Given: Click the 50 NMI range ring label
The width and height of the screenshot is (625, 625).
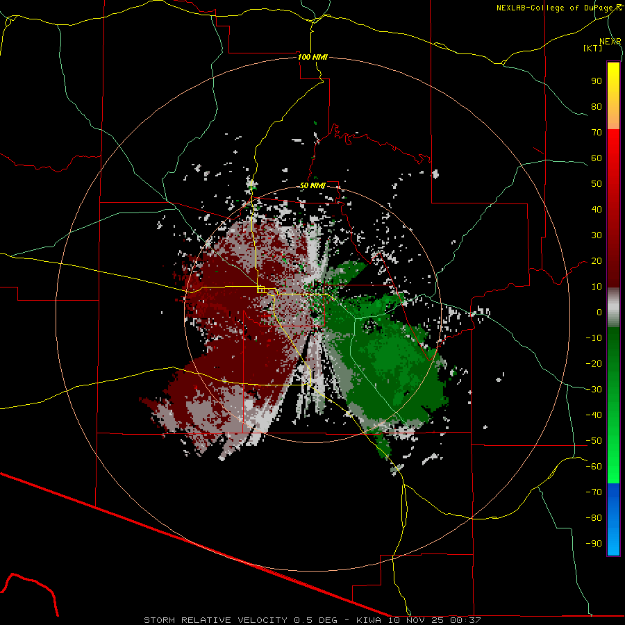Looking at the screenshot, I should pos(312,185).
